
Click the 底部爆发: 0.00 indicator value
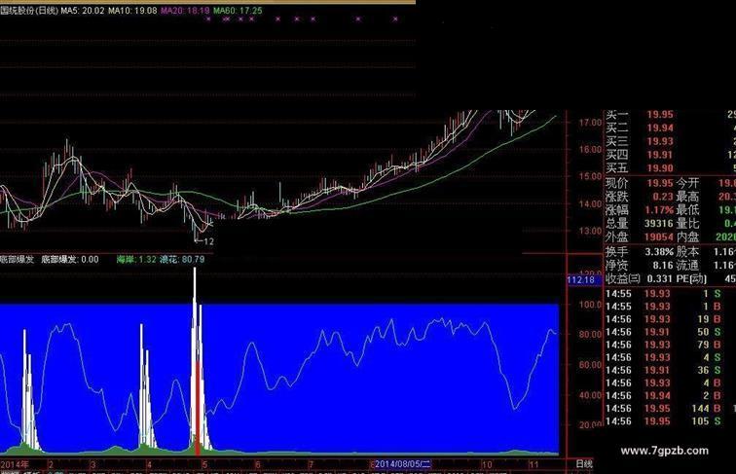click(70, 259)
